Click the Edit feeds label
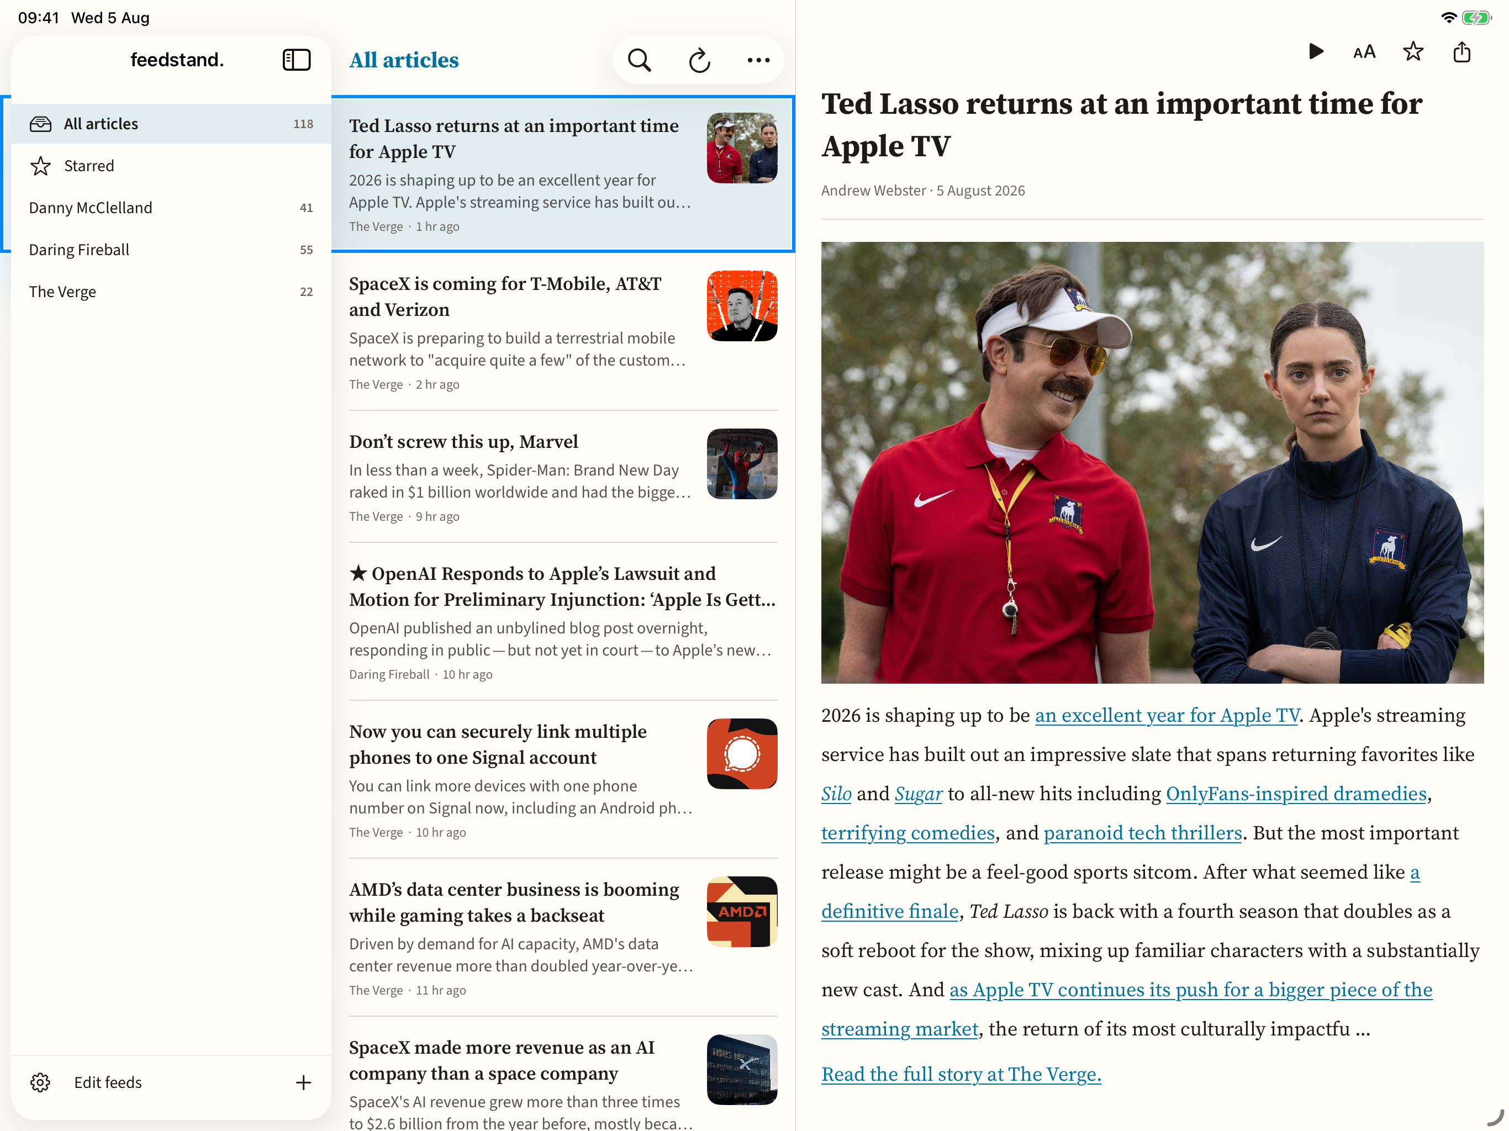 pos(108,1082)
